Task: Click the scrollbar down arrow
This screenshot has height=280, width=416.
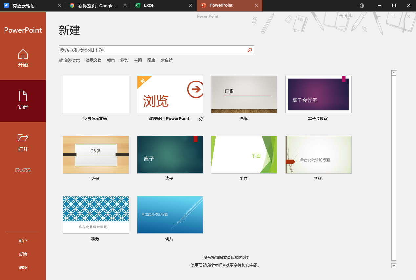Action: [x=394, y=266]
